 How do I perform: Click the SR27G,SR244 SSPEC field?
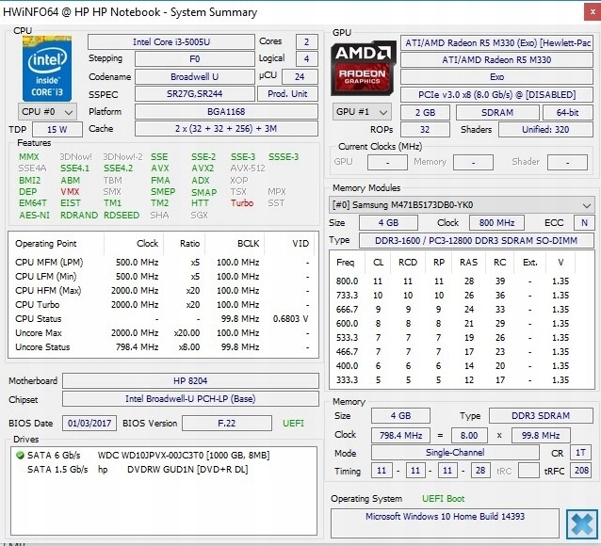click(195, 94)
